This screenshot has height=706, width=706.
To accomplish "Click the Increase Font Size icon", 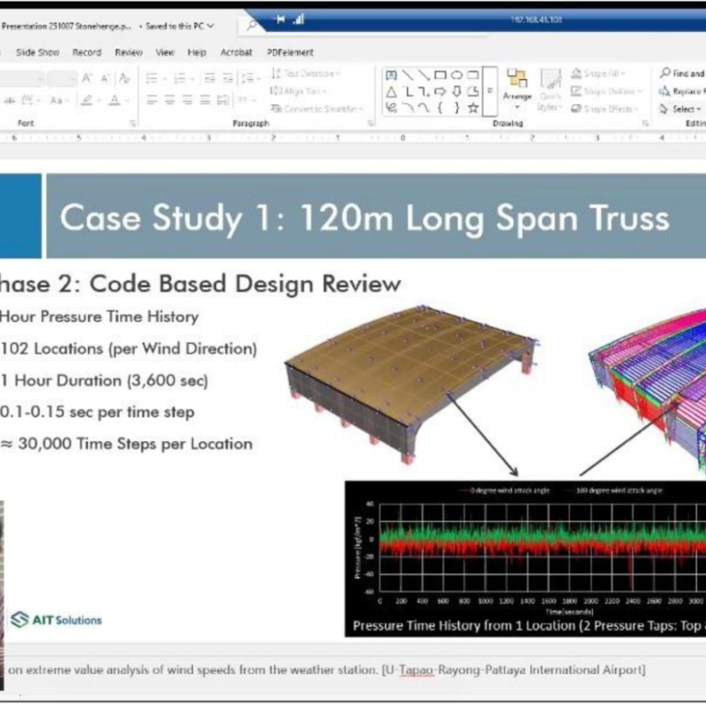I will [x=87, y=77].
